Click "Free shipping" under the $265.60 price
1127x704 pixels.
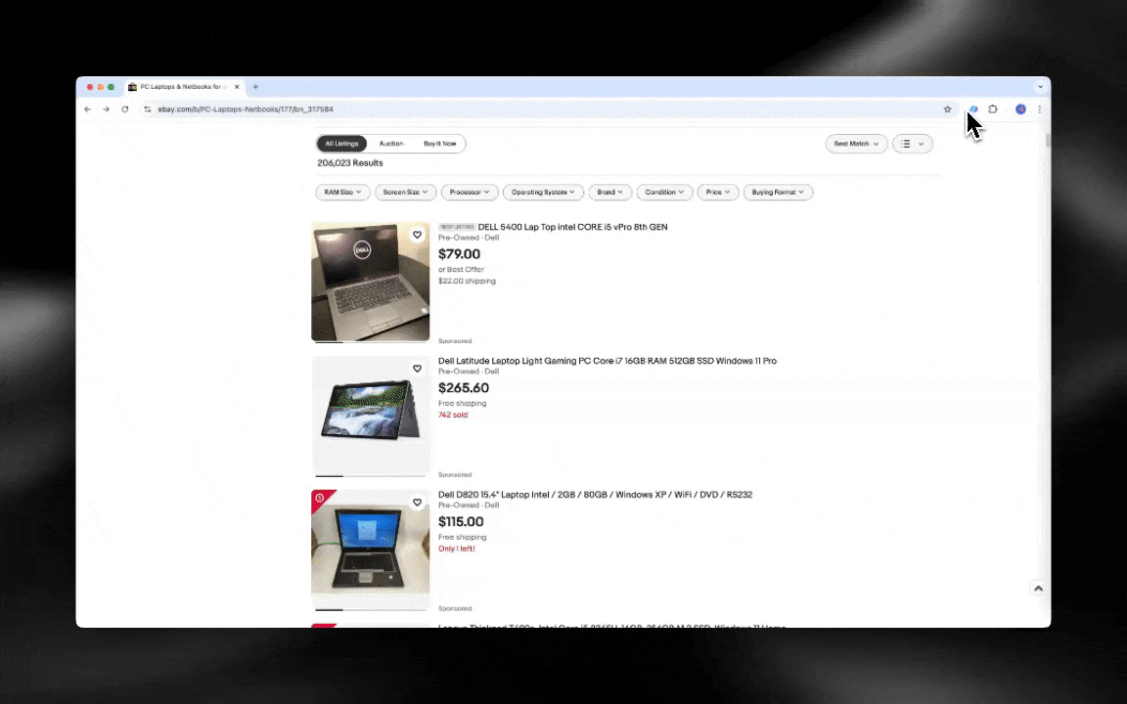click(x=462, y=403)
